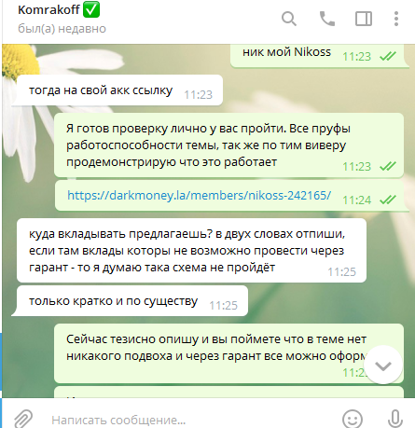Image resolution: width=415 pixels, height=428 pixels.
Task: Open Komrakoff profile from chat header name
Action: pyautogui.click(x=48, y=9)
